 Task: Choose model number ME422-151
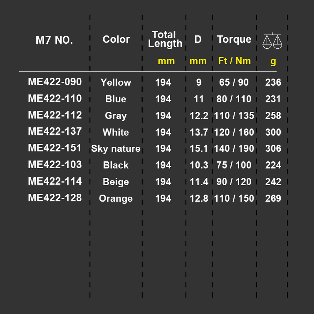[55, 148]
